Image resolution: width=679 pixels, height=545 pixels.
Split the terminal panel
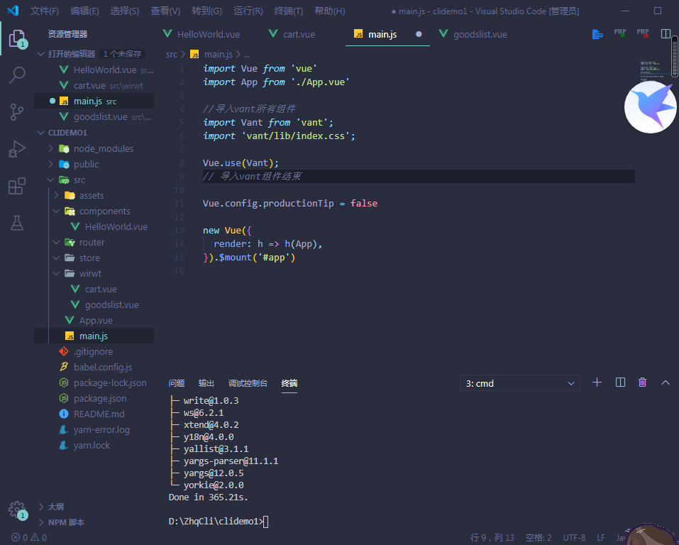click(620, 382)
